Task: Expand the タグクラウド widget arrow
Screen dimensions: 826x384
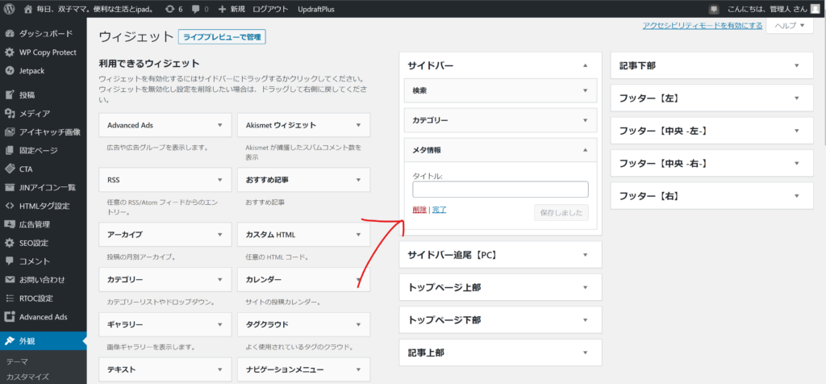Action: (358, 324)
